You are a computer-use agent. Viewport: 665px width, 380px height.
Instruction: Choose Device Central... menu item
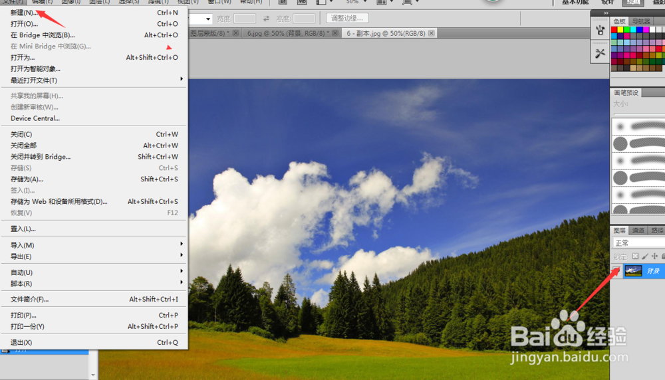[94, 119]
